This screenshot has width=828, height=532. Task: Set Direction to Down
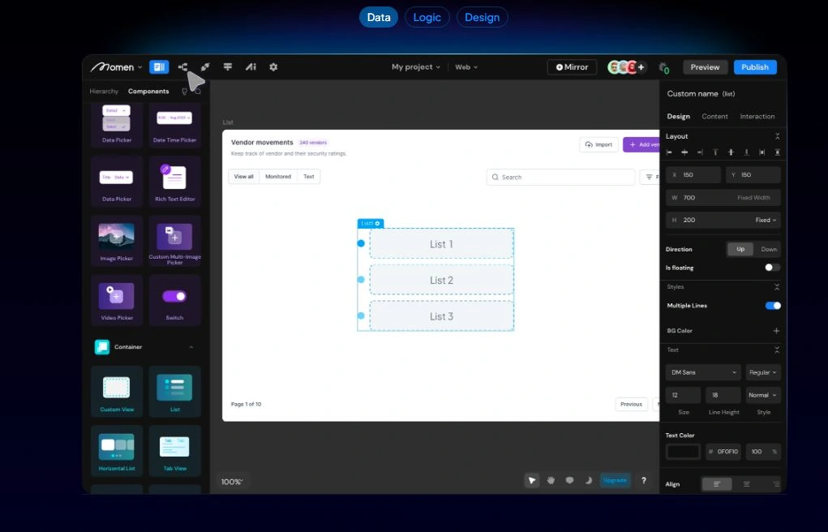(768, 249)
